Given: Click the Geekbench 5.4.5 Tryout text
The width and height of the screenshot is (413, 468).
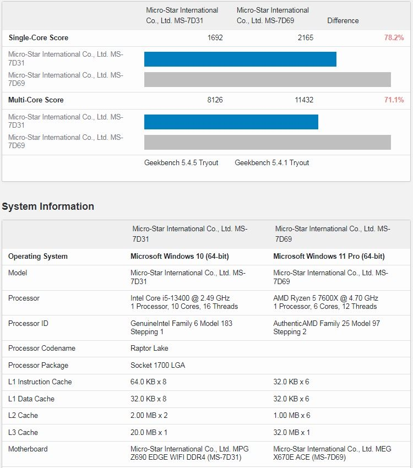Looking at the screenshot, I should [x=181, y=162].
